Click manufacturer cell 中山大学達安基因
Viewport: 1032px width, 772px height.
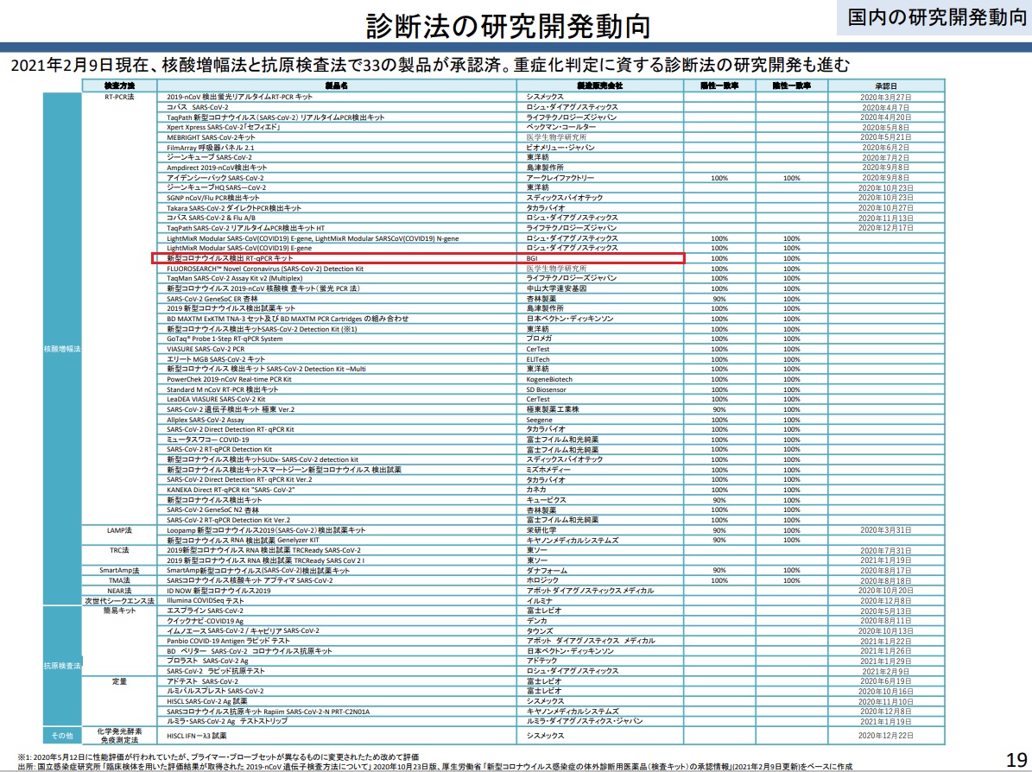(556, 288)
